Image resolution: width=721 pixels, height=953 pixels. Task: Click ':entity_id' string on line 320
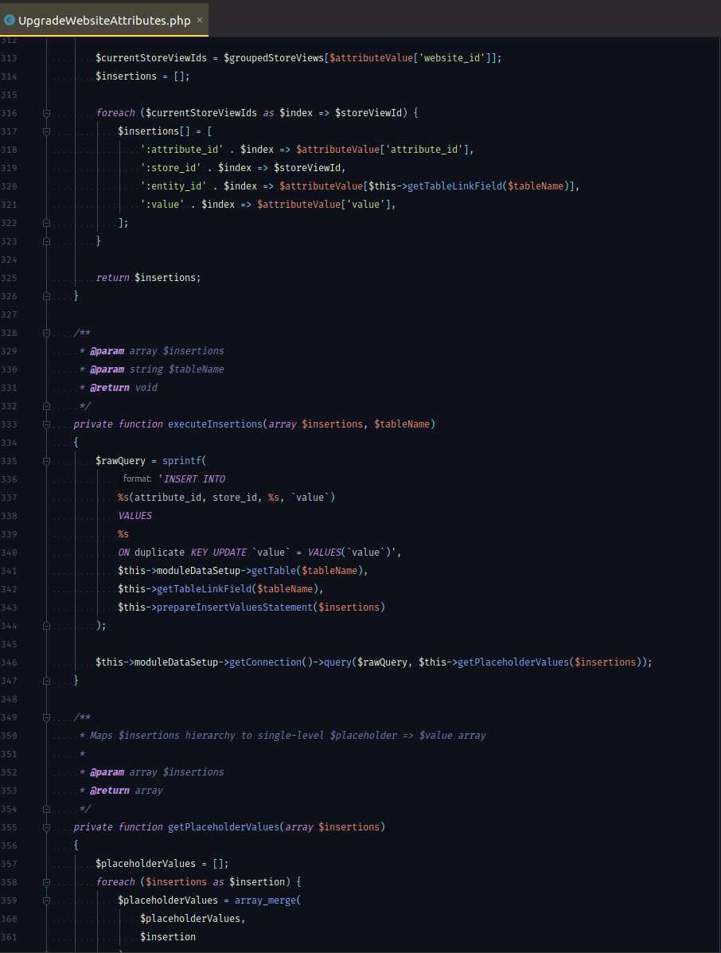pyautogui.click(x=173, y=186)
